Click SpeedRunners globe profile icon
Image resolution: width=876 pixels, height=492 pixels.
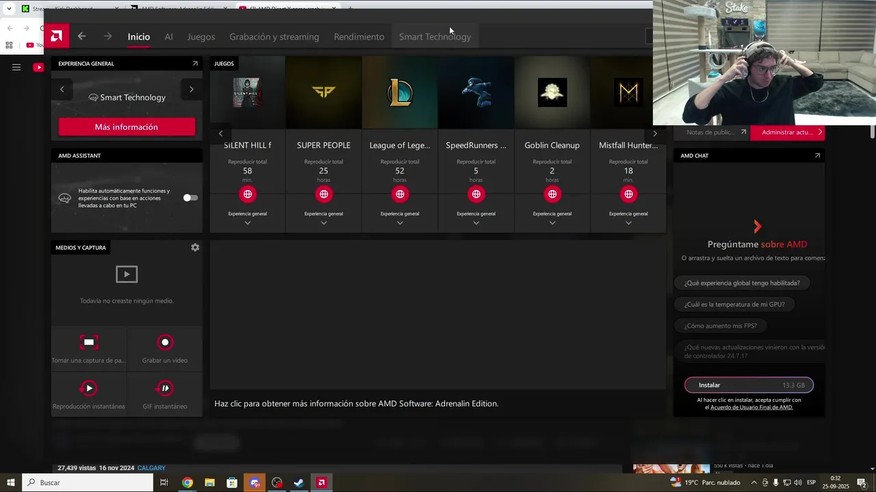[476, 194]
